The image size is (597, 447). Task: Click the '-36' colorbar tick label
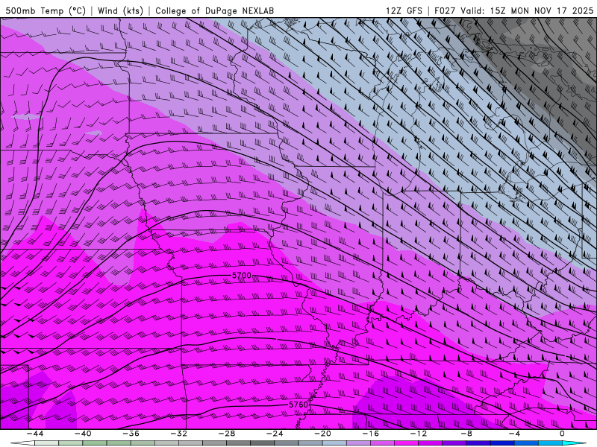(131, 434)
